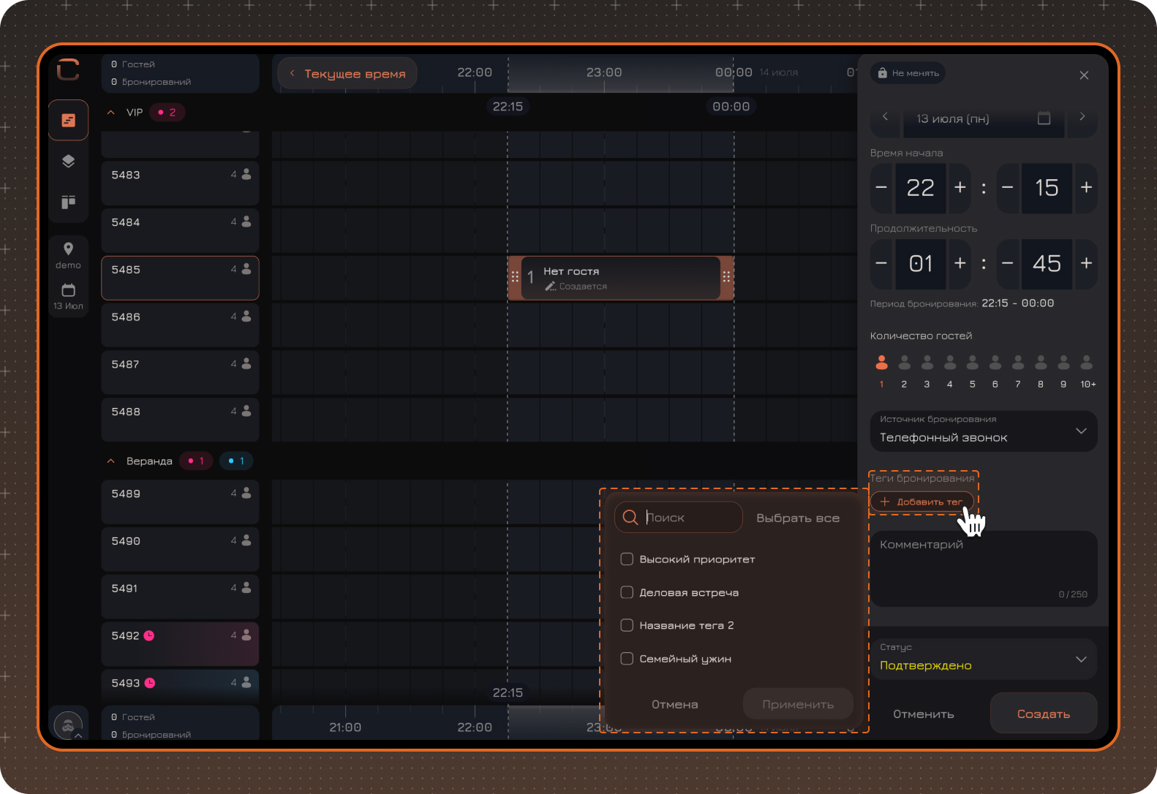Decrease start hour from 22

[x=881, y=188]
